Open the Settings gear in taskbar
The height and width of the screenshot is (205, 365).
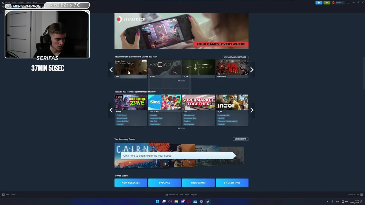click(201, 202)
